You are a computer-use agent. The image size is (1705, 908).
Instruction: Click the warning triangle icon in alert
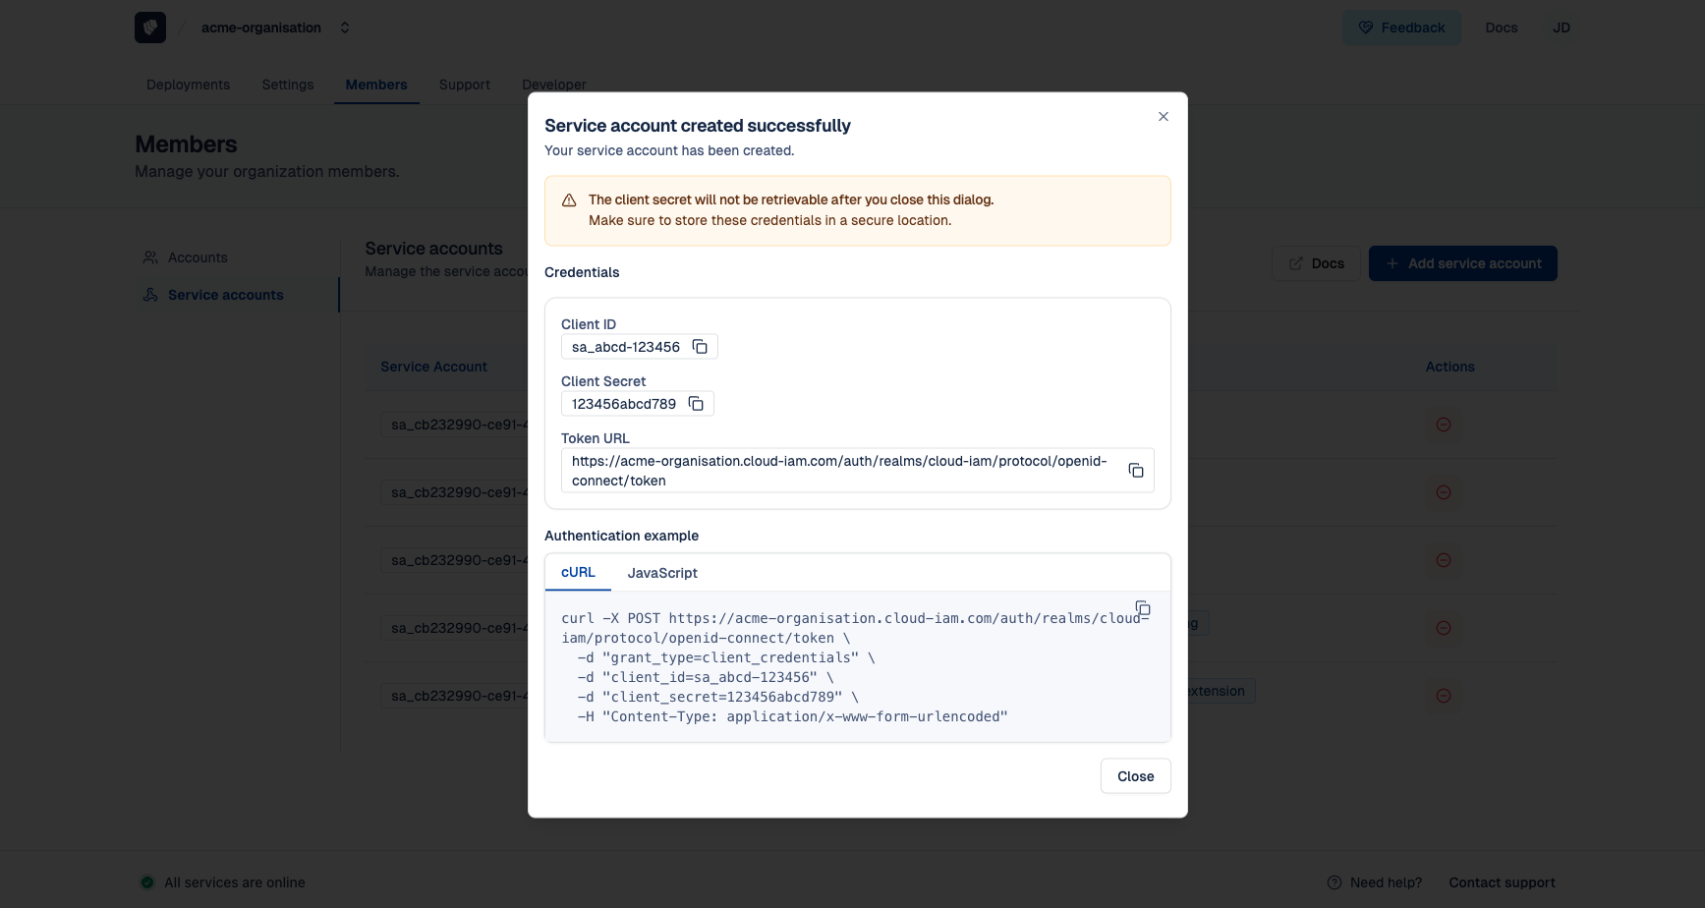[x=569, y=200]
